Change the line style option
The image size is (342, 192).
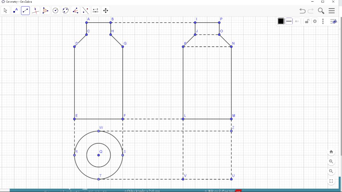289,21
